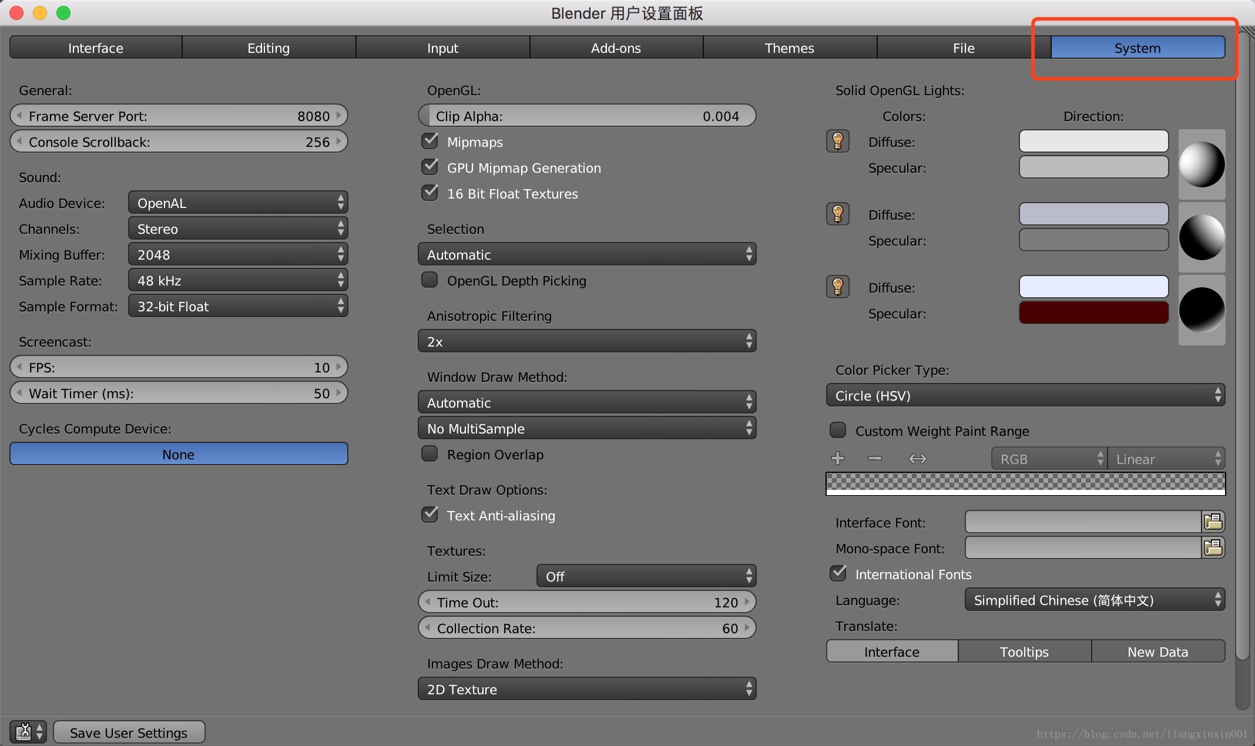Click Save User Settings button
Screen dimensions: 1255x746
pos(129,732)
